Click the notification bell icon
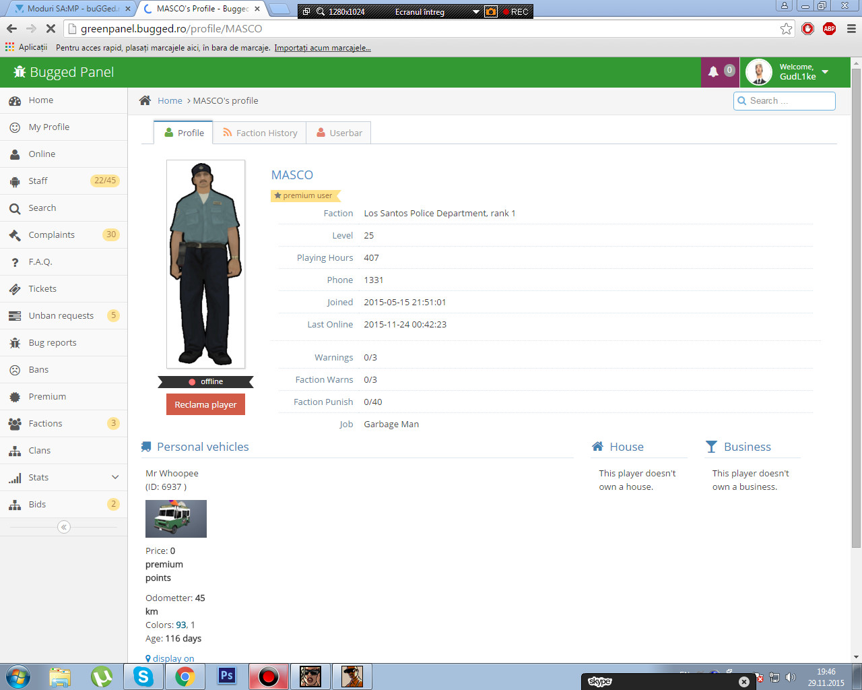This screenshot has height=690, width=862. pyautogui.click(x=713, y=72)
